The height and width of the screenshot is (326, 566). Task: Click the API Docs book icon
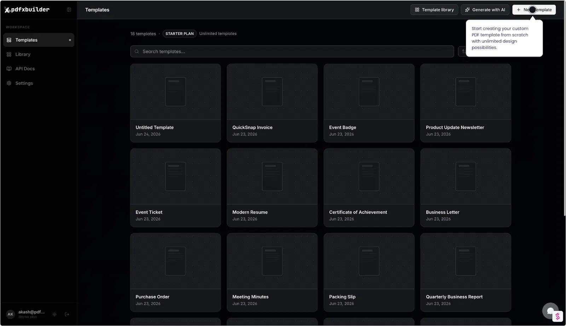click(9, 69)
